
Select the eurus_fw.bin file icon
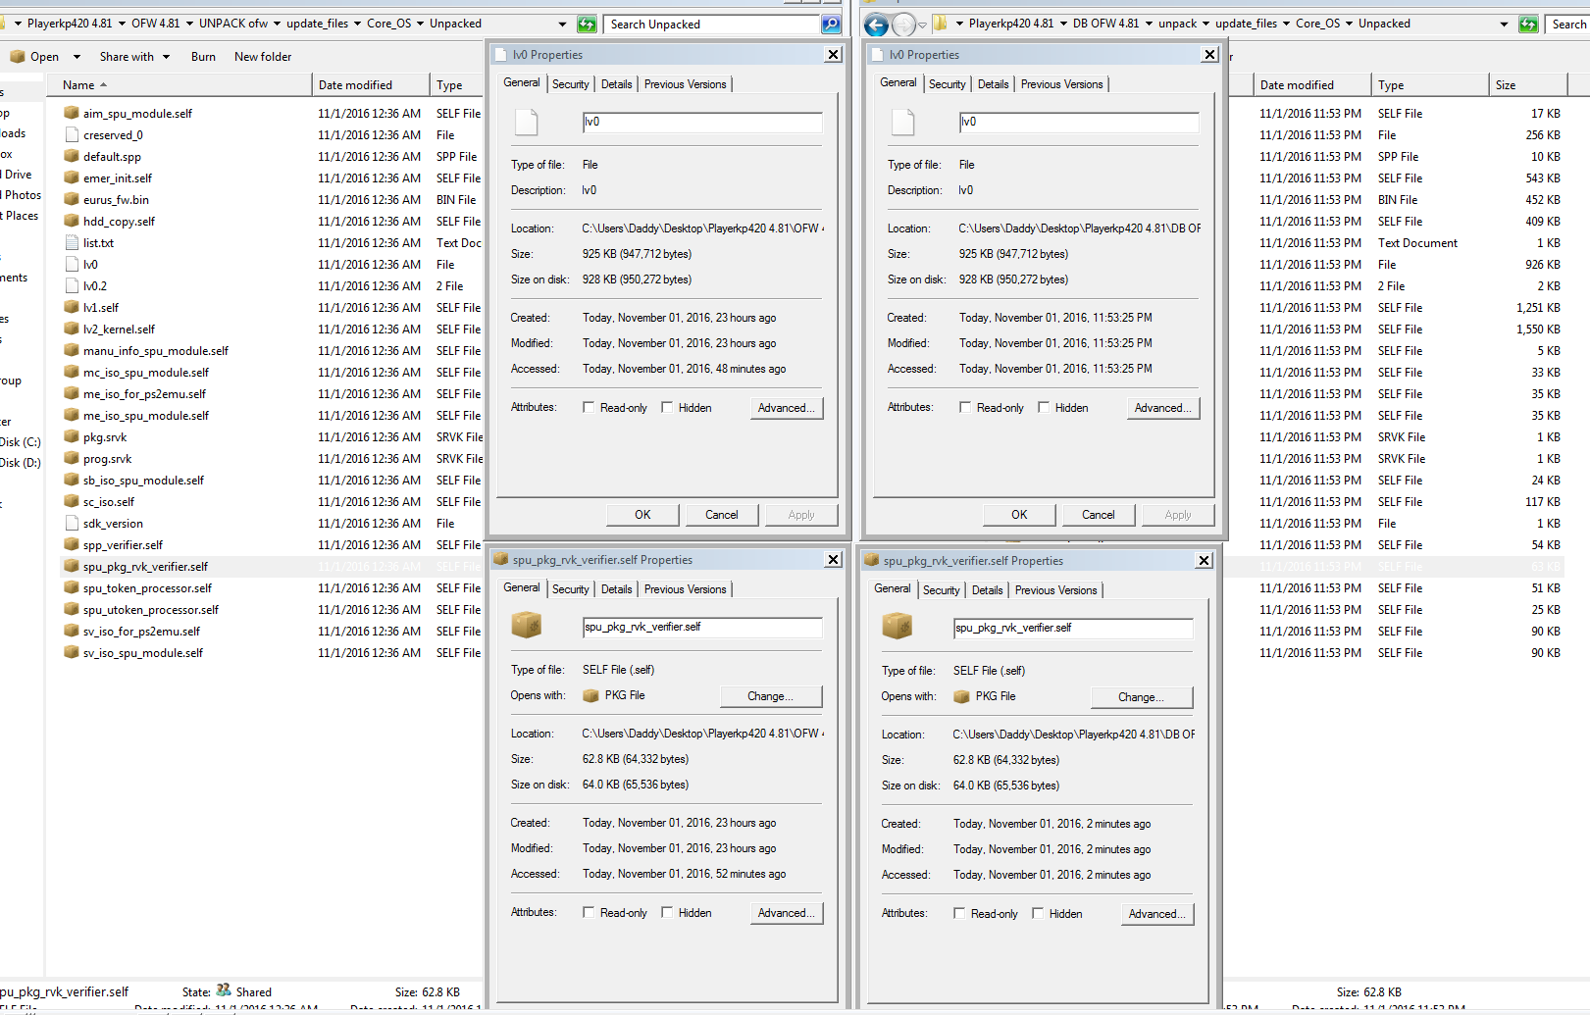pyautogui.click(x=72, y=199)
